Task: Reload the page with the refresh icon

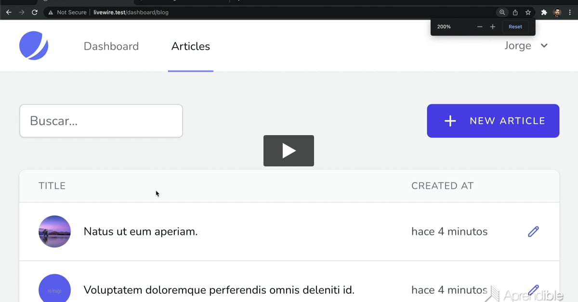Action: click(x=35, y=13)
